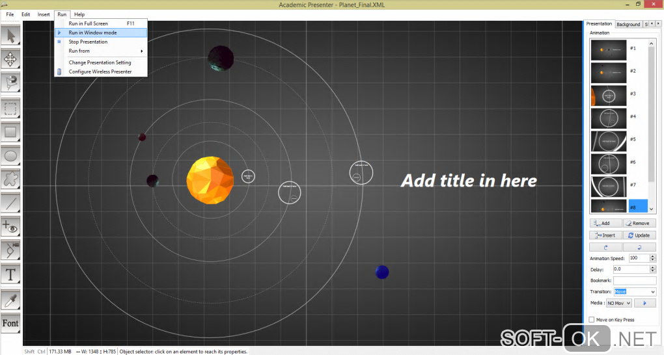Viewport: 664px width, 355px height.
Task: Choose the Text (T) tool
Action: click(10, 274)
